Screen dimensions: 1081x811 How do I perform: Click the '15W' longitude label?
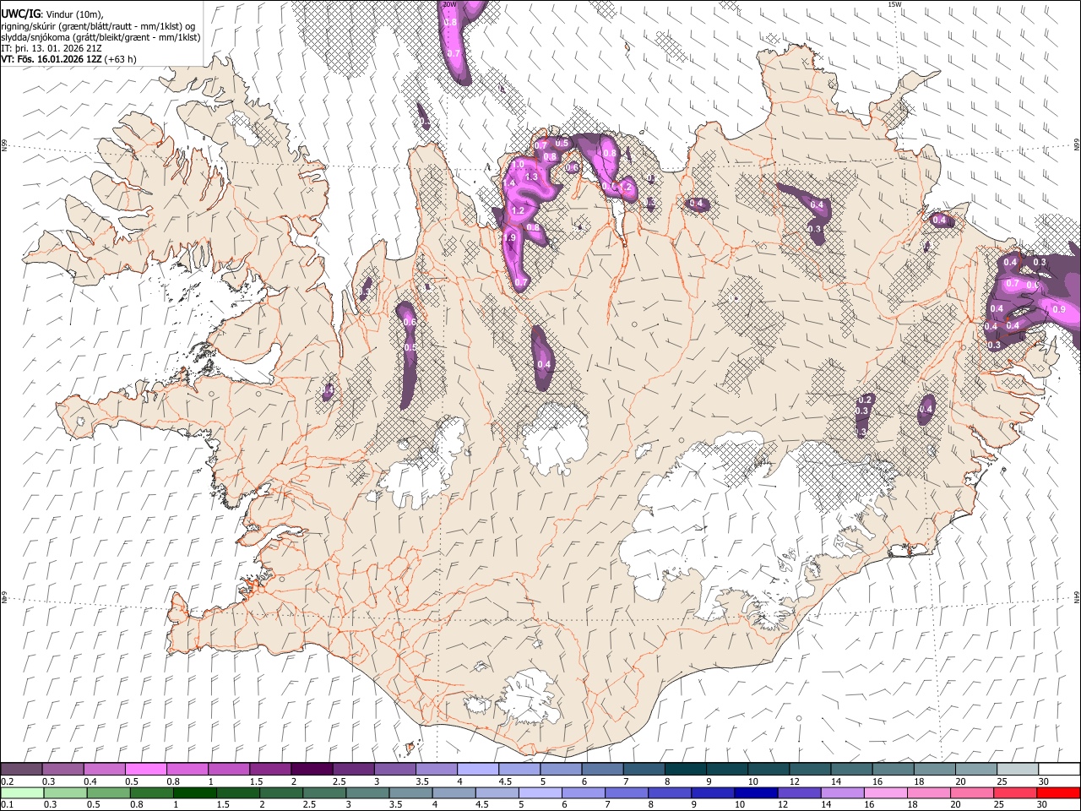[894, 4]
